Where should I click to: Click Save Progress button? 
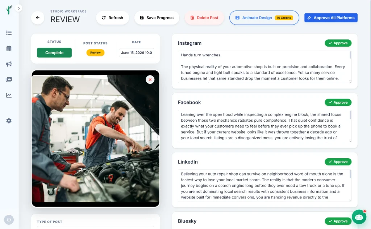tap(157, 18)
